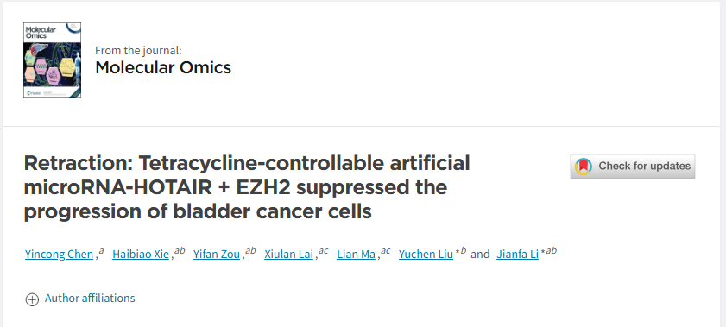Select the Haibiao Xie author link
The height and width of the screenshot is (327, 726).
[141, 254]
